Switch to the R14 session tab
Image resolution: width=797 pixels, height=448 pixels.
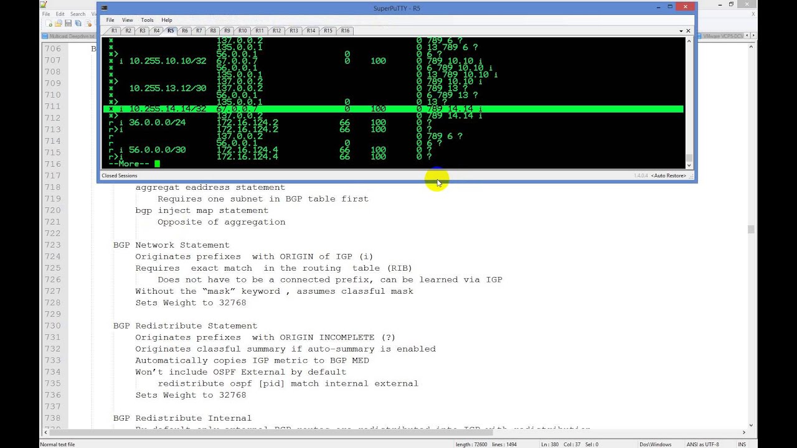[311, 30]
